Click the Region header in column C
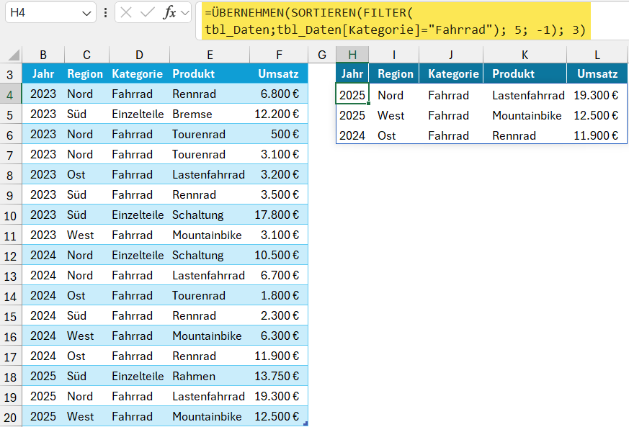 click(86, 73)
